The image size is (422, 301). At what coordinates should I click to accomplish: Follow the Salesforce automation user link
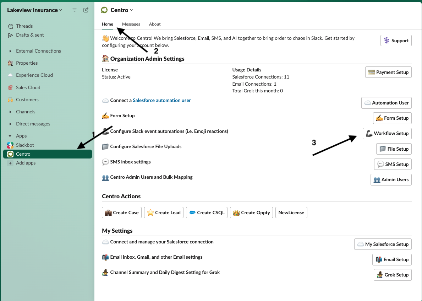pos(162,101)
